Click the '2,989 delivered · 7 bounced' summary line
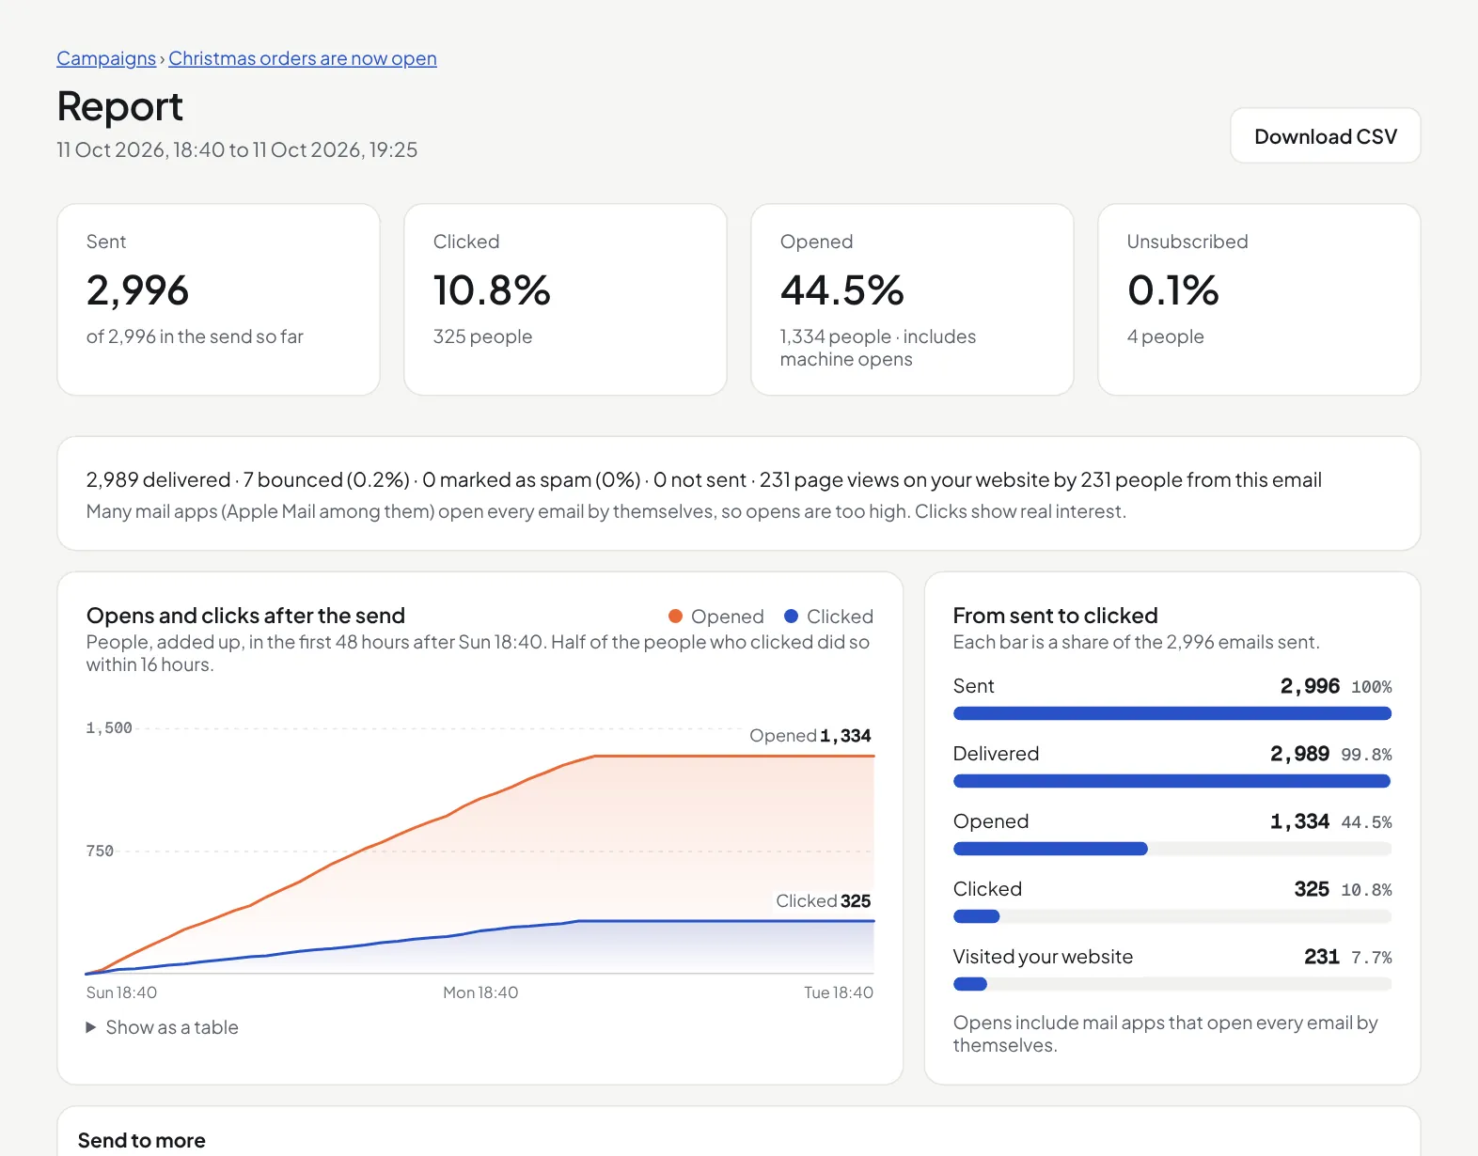 coord(704,480)
